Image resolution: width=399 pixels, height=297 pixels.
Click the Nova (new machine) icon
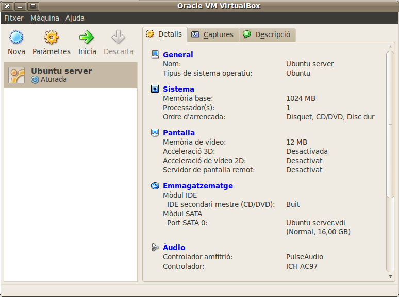16,38
